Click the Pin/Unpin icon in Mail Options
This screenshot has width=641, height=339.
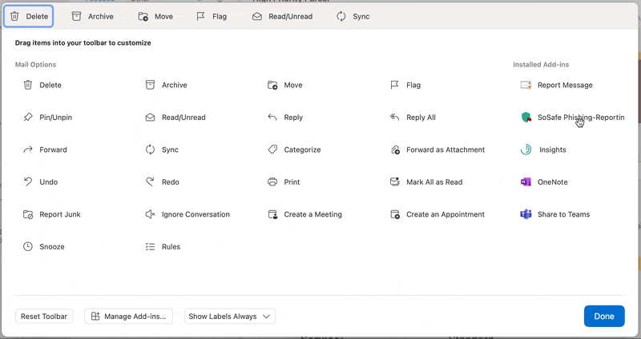click(28, 118)
